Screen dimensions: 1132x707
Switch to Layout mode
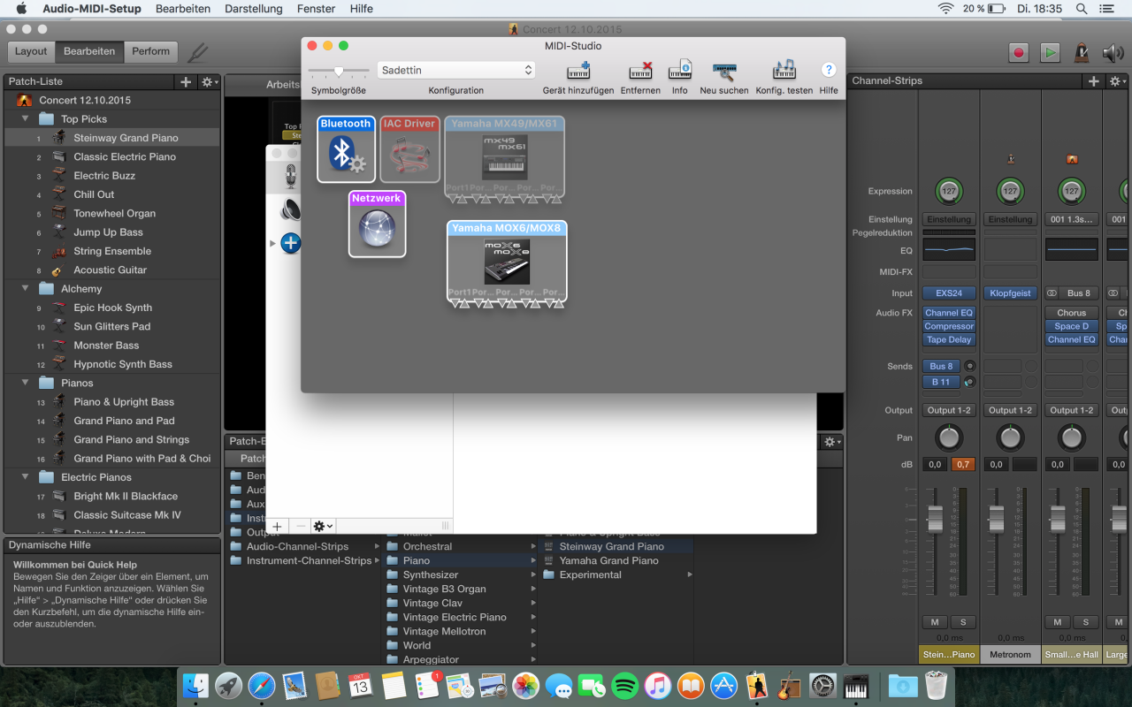point(31,51)
